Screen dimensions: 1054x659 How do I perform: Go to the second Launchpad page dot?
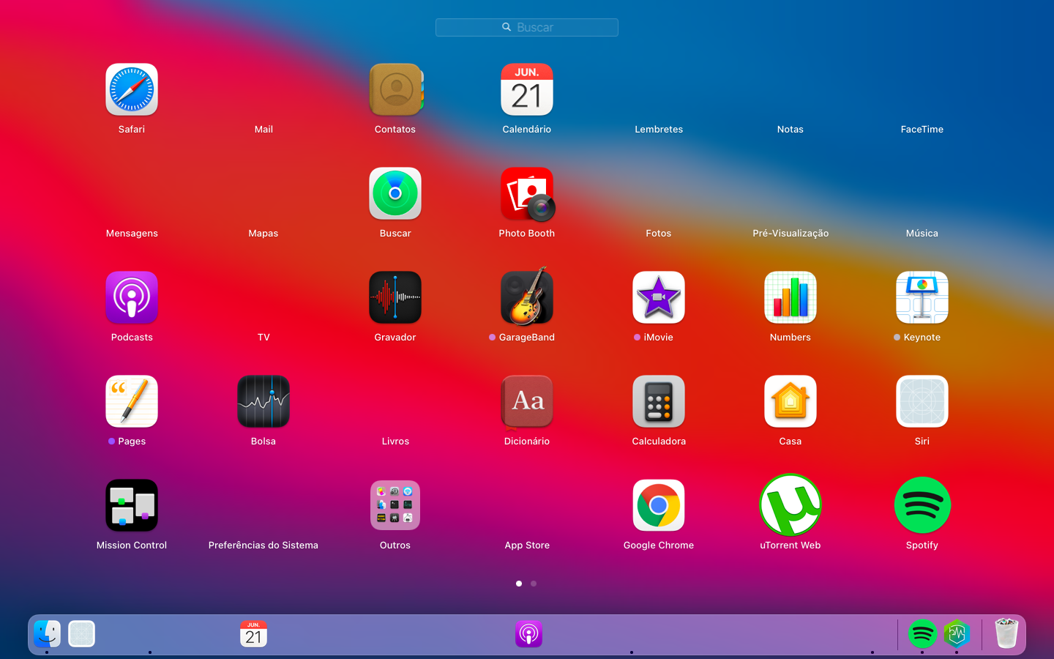tap(534, 584)
